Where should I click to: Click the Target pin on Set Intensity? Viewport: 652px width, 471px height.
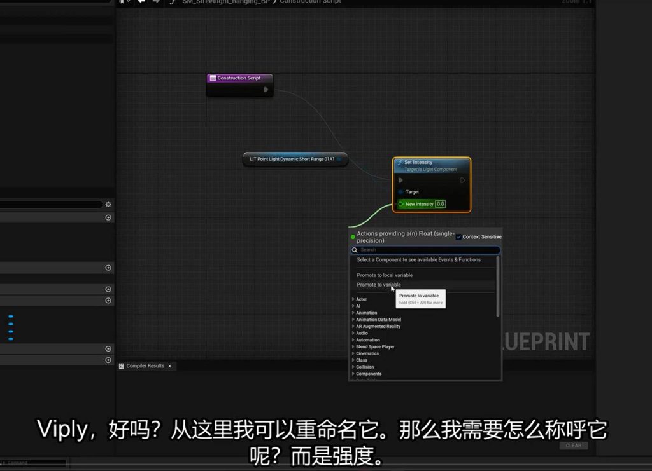[401, 192]
